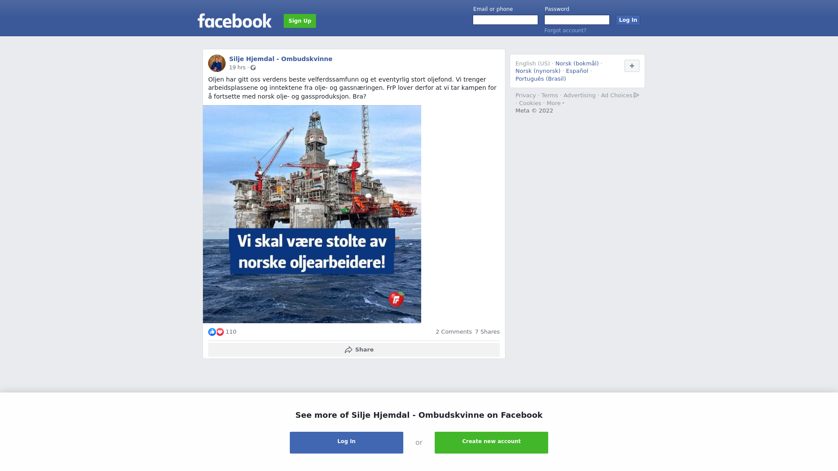Image resolution: width=838 pixels, height=471 pixels.
Task: Click the Like reaction icon
Action: [212, 332]
